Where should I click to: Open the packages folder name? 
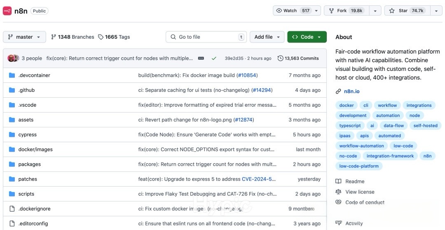[30, 164]
